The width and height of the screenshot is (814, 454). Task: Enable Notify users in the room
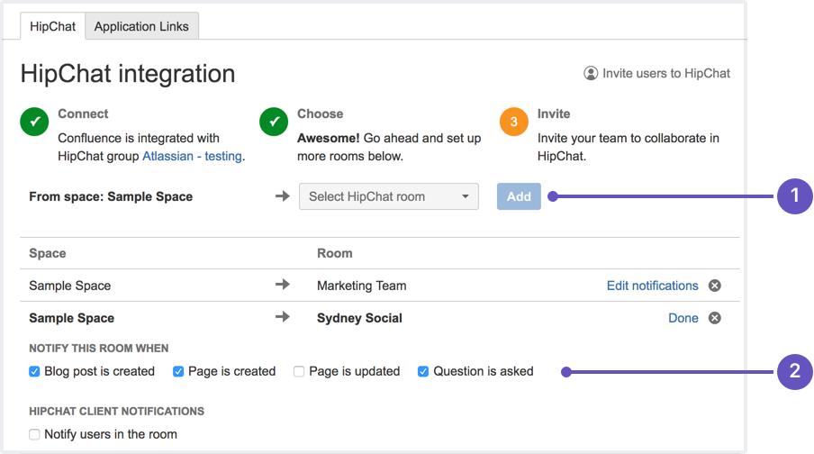(x=34, y=434)
